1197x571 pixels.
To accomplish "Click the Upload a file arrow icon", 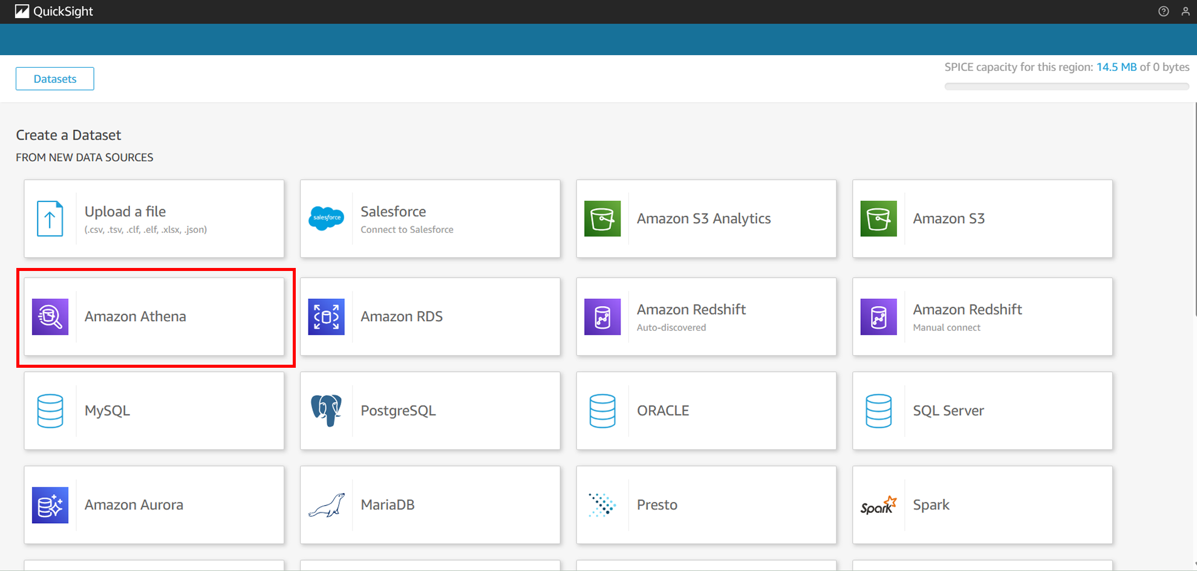I will pos(50,218).
